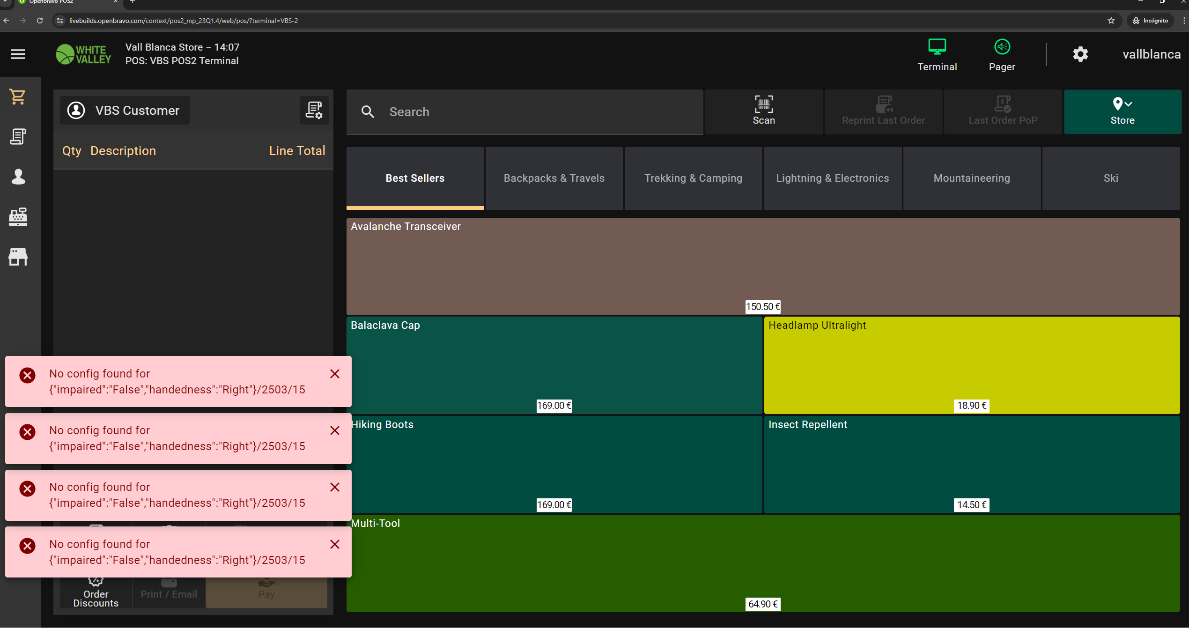This screenshot has width=1189, height=644.
Task: Open the customer person sidebar icon
Action: tap(18, 177)
